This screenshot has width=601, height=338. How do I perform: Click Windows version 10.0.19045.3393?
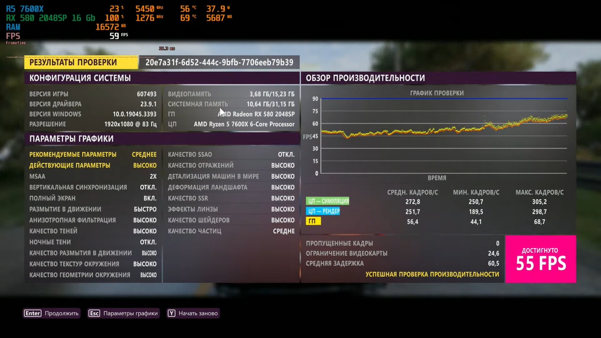(x=135, y=114)
